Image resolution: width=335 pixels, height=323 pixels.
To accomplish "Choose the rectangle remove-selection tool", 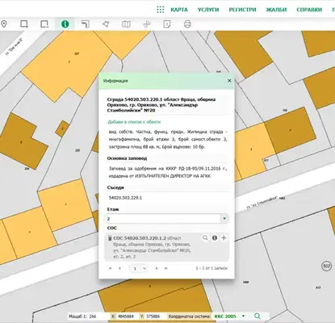I will (44, 24).
